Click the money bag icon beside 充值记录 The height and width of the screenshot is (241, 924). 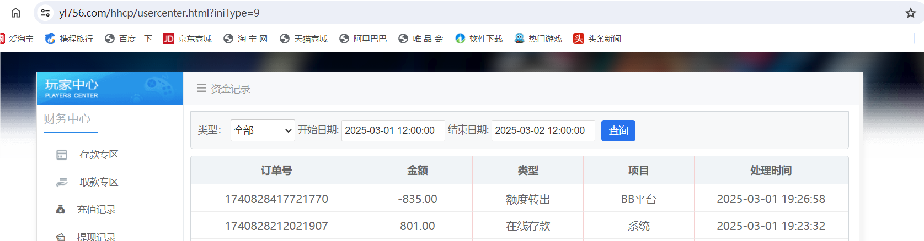click(x=61, y=210)
